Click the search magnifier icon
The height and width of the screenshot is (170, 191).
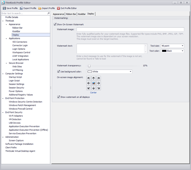click(49, 13)
